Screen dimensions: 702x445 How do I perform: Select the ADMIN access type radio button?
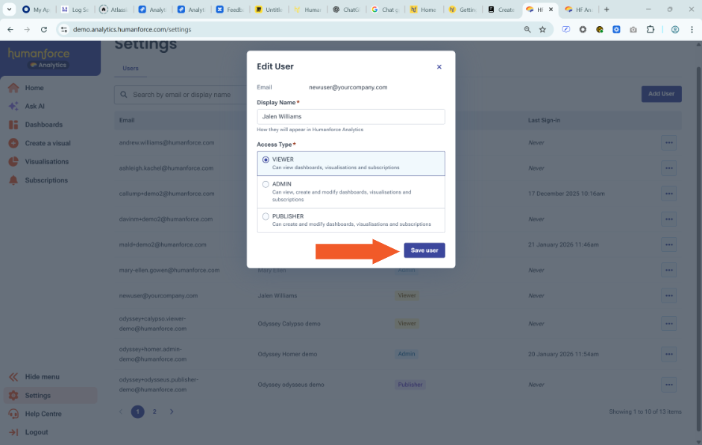click(x=266, y=184)
